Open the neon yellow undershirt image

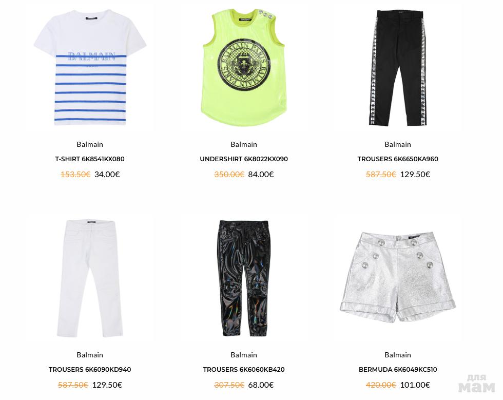pyautogui.click(x=244, y=67)
